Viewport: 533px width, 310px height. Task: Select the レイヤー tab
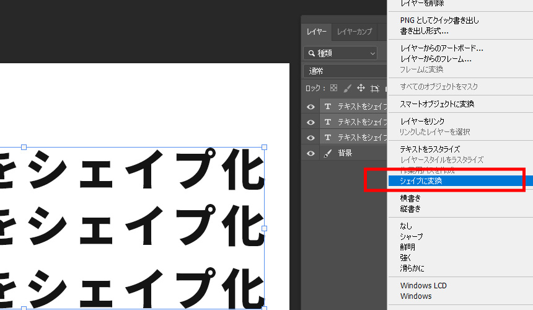pos(317,32)
